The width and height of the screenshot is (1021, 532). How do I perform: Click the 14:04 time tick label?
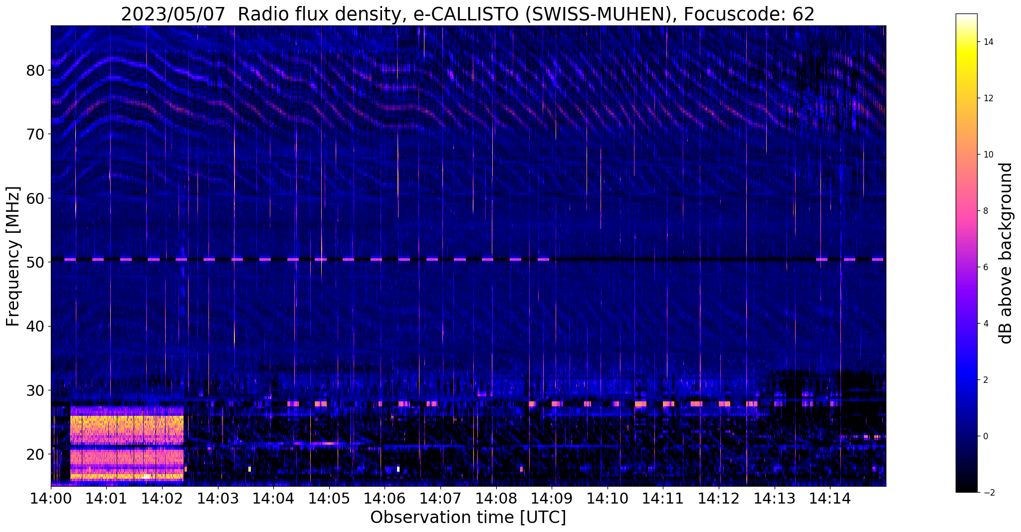[x=273, y=498]
